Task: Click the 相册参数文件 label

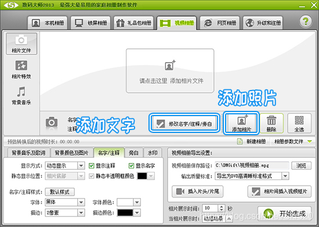Action: click(289, 141)
